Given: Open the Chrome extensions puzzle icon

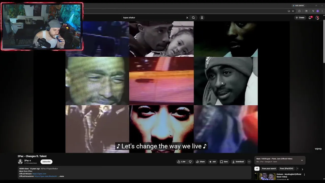Looking at the screenshot, I should coord(299,11).
